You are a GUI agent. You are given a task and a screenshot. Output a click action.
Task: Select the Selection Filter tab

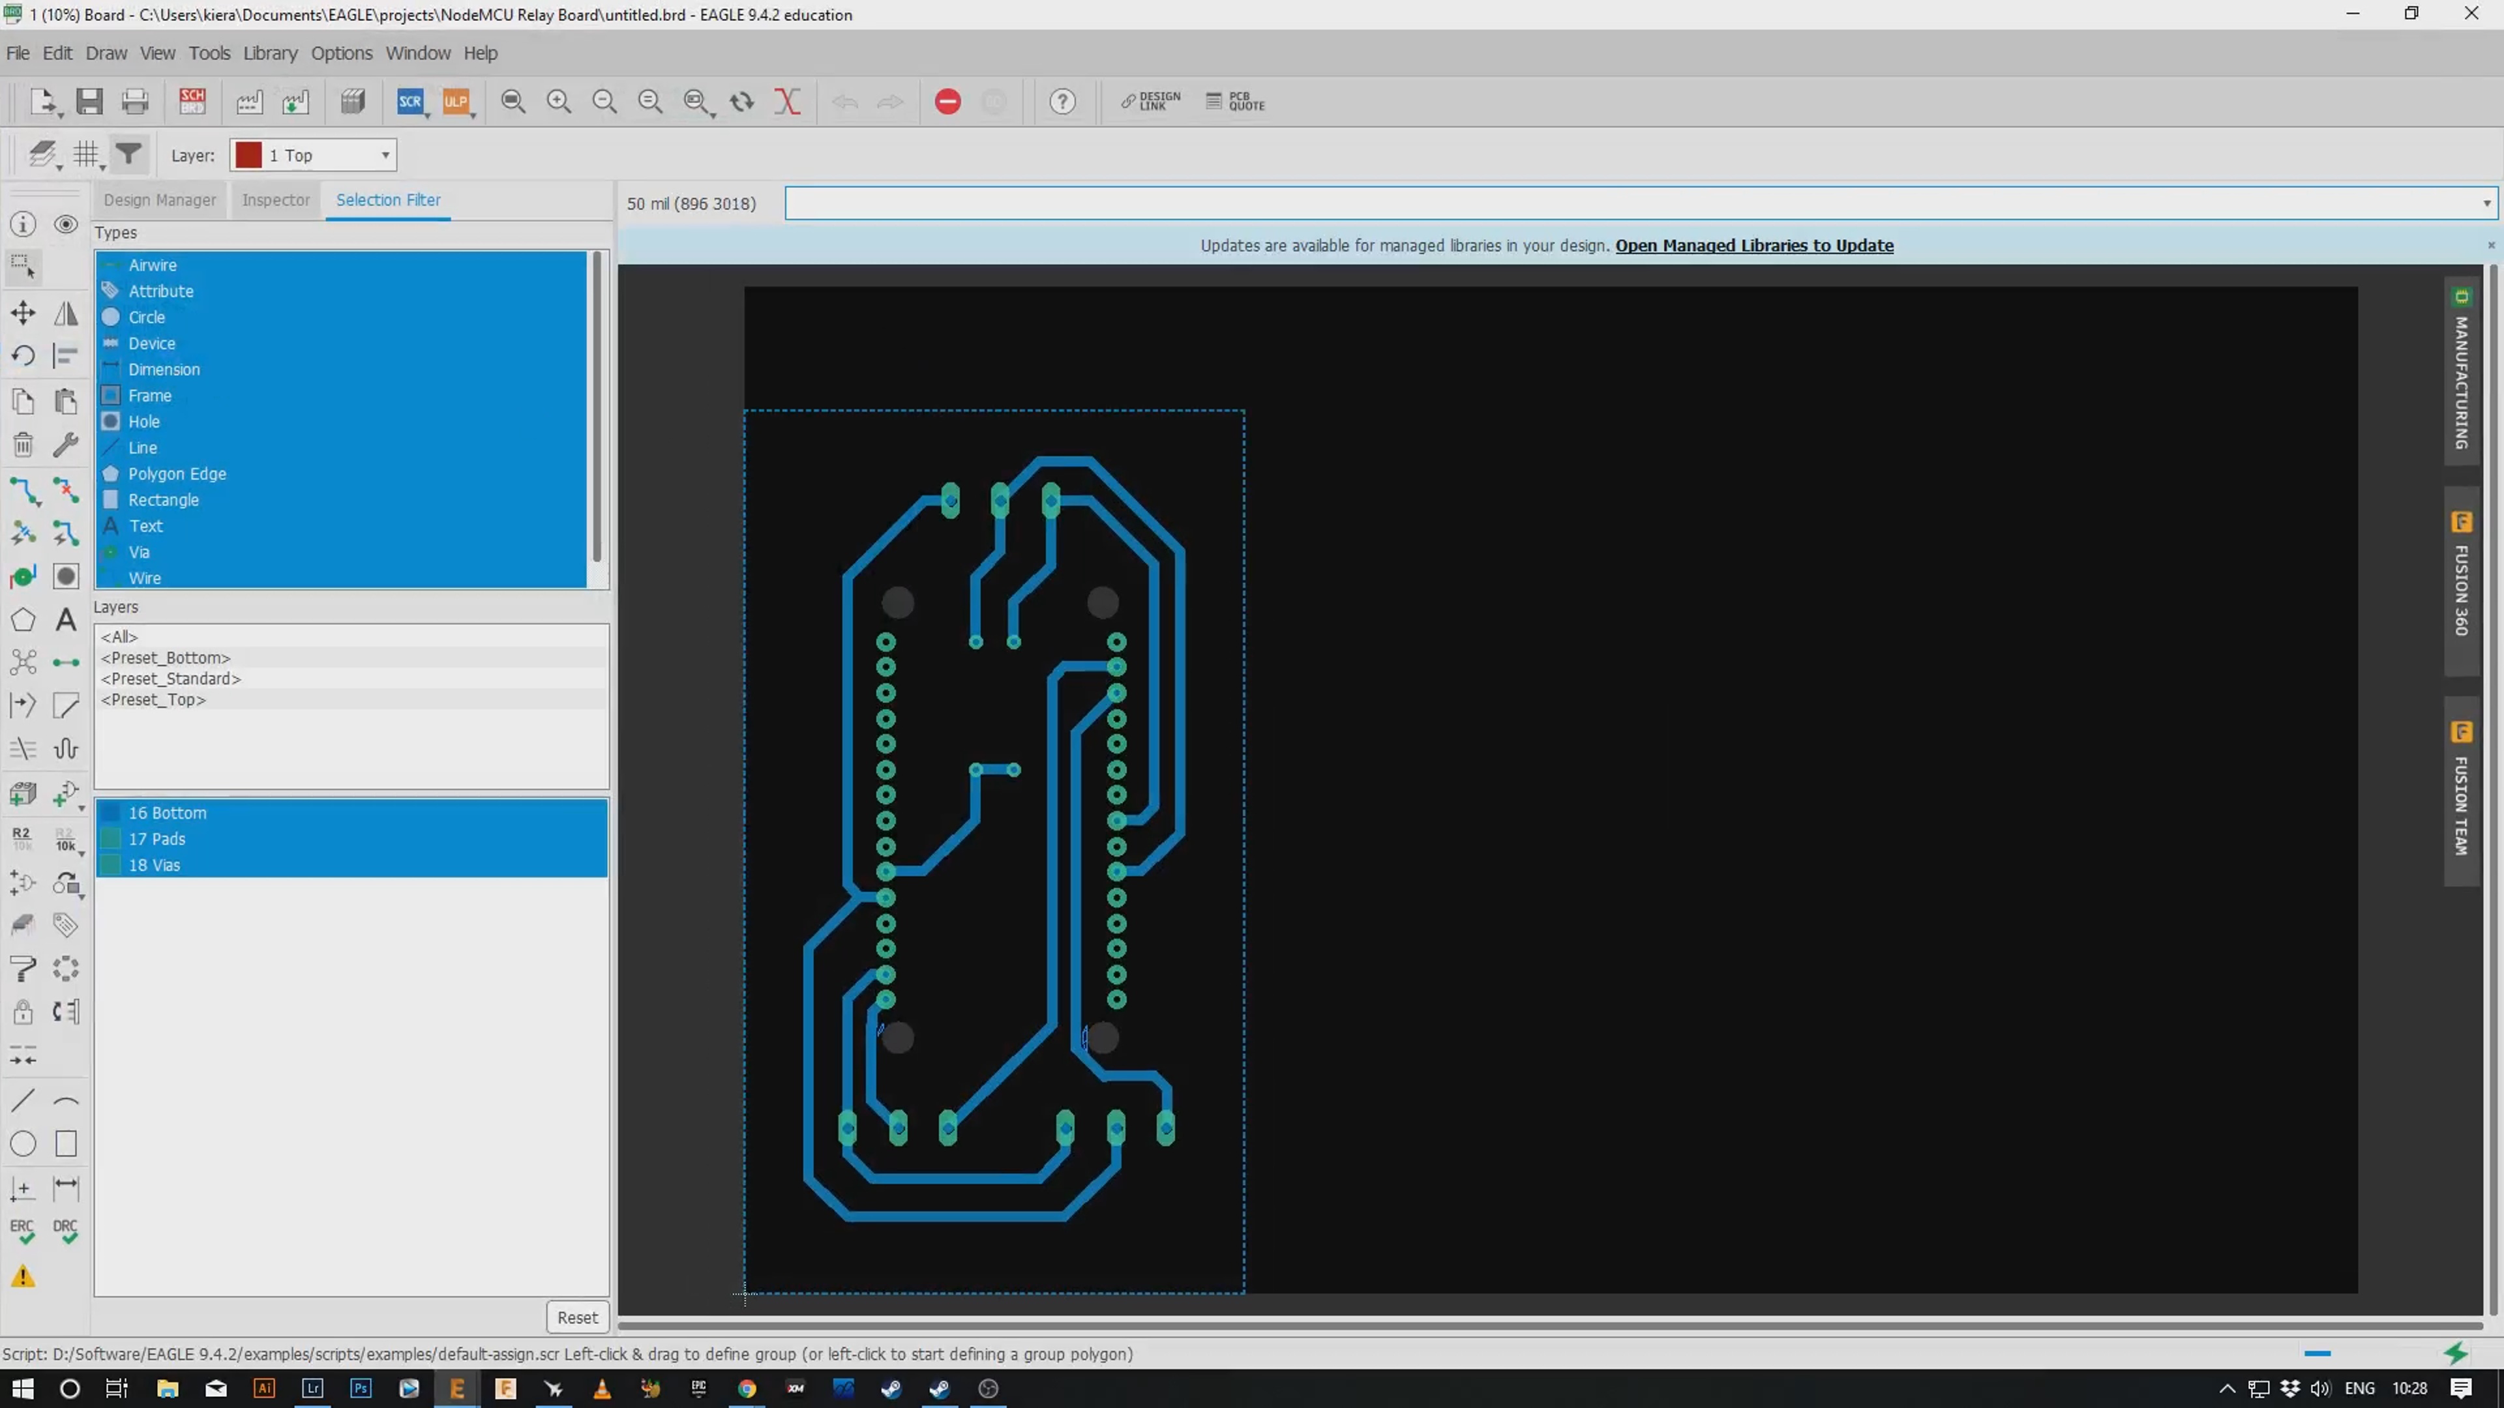pos(388,200)
